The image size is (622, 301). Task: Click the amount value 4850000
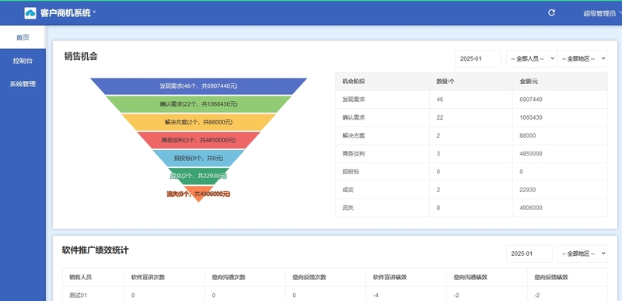pyautogui.click(x=531, y=154)
